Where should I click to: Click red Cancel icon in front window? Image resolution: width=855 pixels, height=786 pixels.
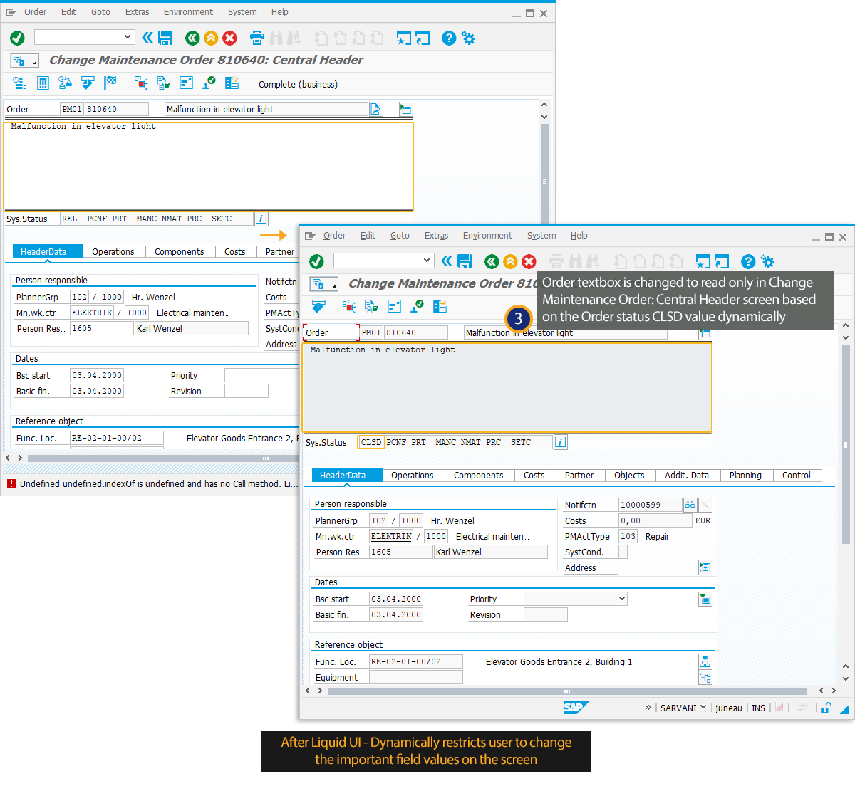pos(529,261)
